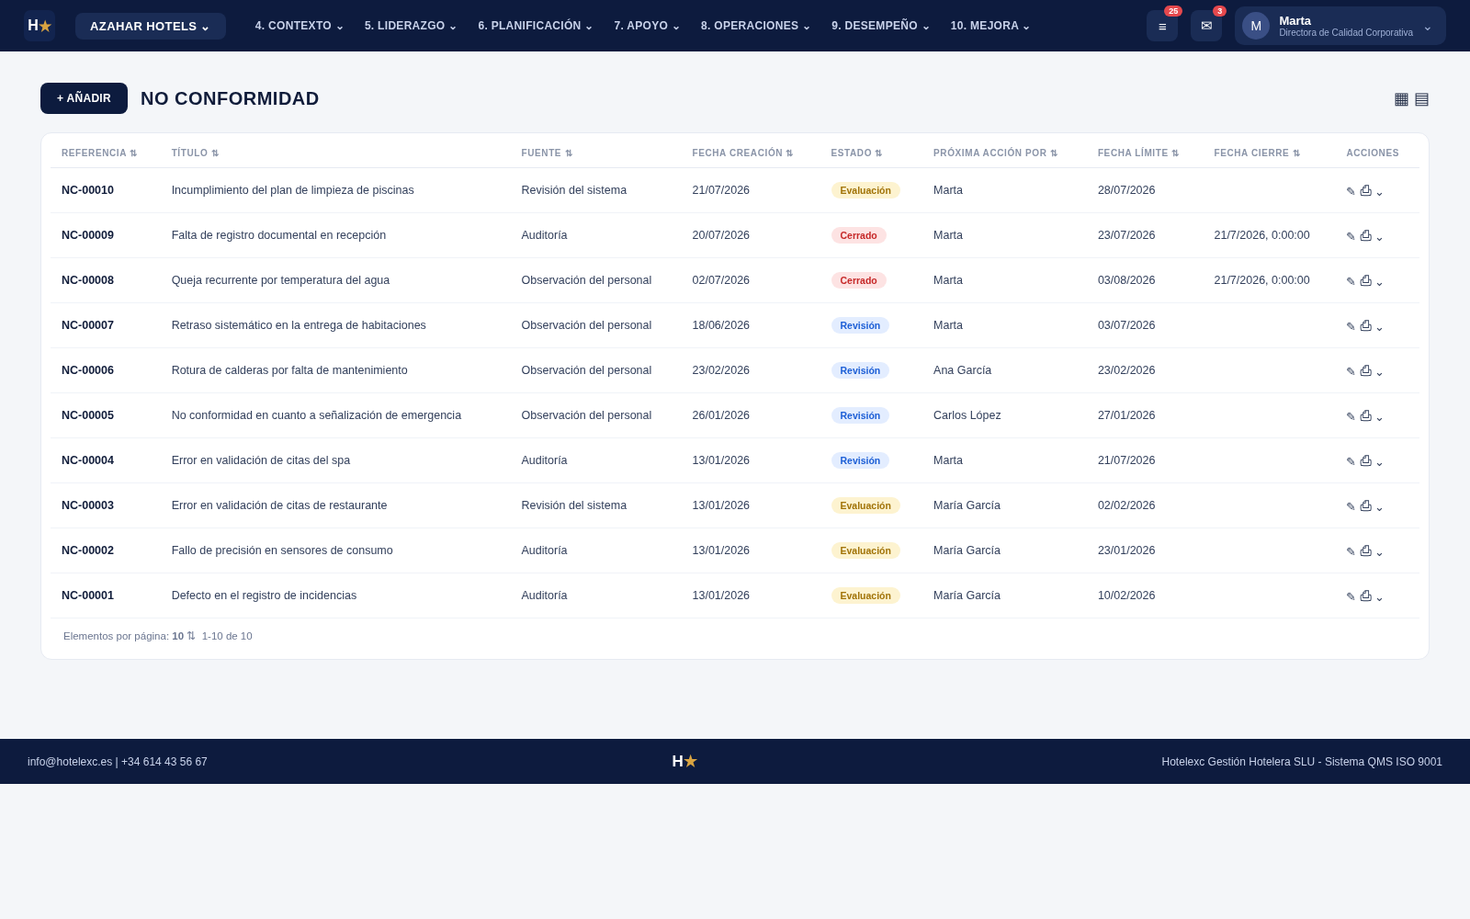The width and height of the screenshot is (1470, 919).
Task: Expand the AZAHAR HOTELS selector
Action: click(x=151, y=26)
